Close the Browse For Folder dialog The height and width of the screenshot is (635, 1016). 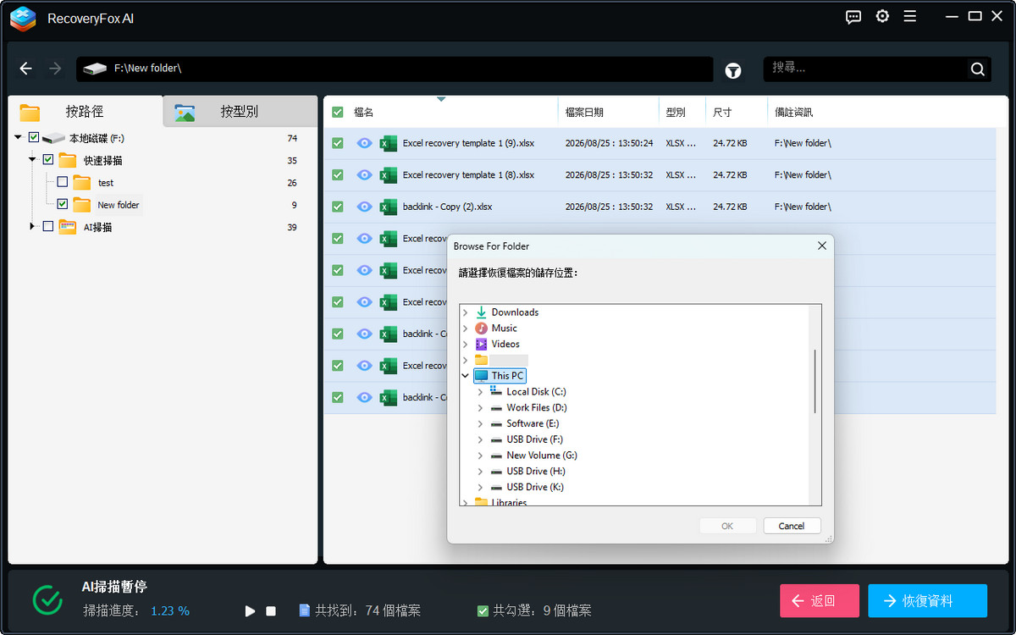(x=821, y=246)
